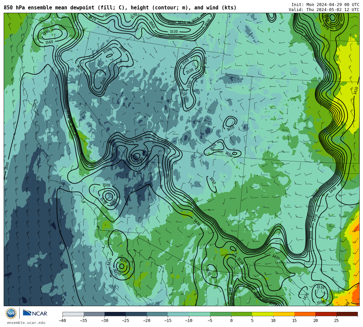
Task: Click the 1410 height contour label
Action: tap(356, 91)
